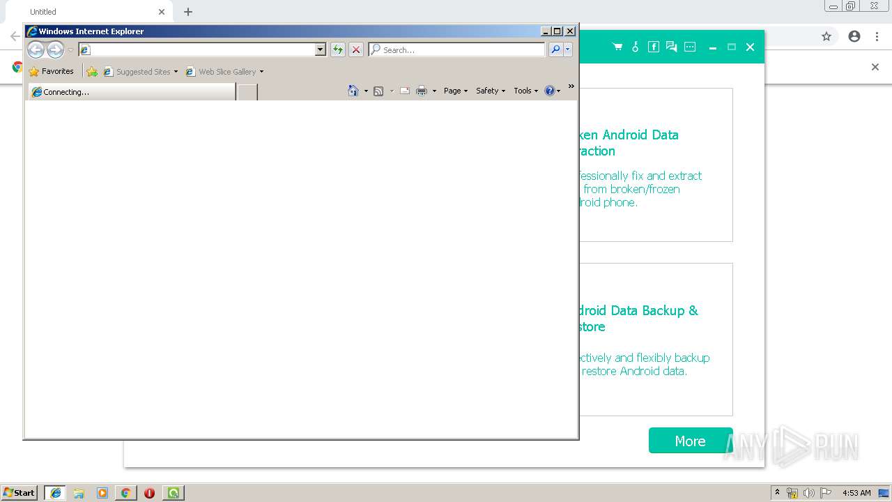Open Android Data Backup & Restore card heading
892x502 pixels.
pyautogui.click(x=639, y=319)
